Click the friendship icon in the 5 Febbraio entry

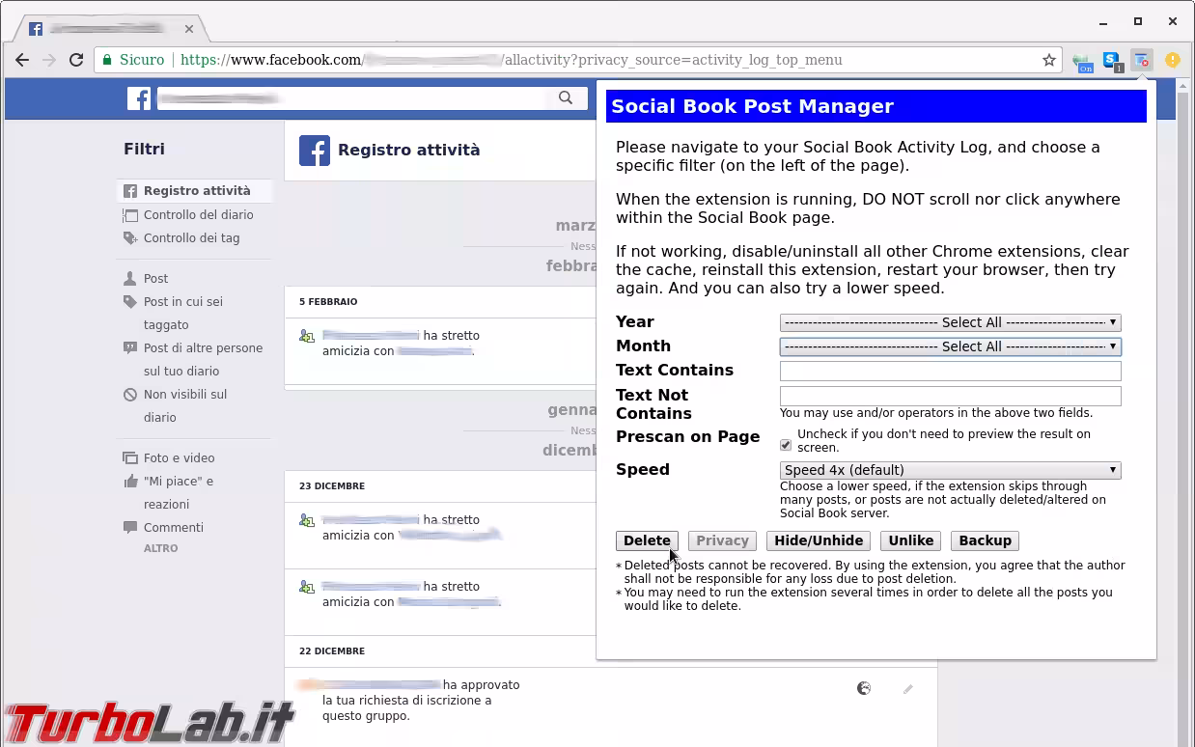pyautogui.click(x=307, y=336)
